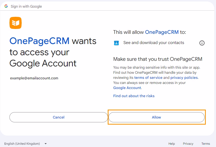The image size is (216, 147).
Task: Open the privacy policies link
Action: click(x=184, y=78)
